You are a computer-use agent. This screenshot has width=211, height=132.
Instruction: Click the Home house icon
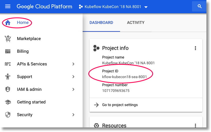click(8, 22)
